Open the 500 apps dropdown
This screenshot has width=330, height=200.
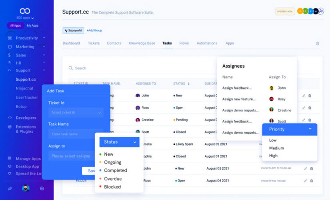tap(25, 18)
